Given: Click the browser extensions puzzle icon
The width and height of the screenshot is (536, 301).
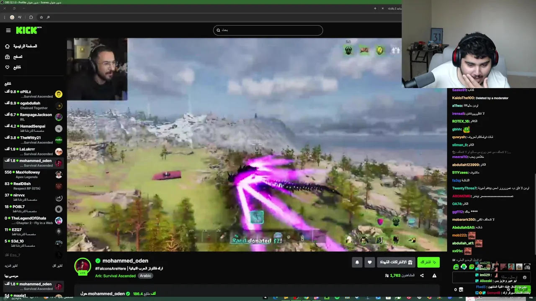Looking at the screenshot, I should point(31,17).
